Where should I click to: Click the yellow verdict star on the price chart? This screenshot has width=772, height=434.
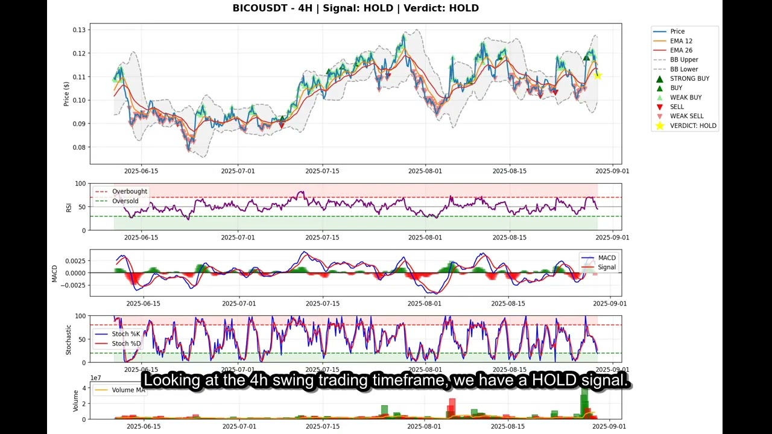[x=598, y=75]
